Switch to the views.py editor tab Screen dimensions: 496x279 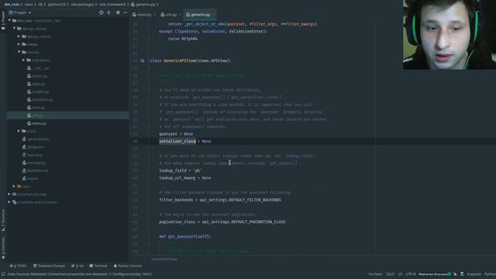(144, 15)
